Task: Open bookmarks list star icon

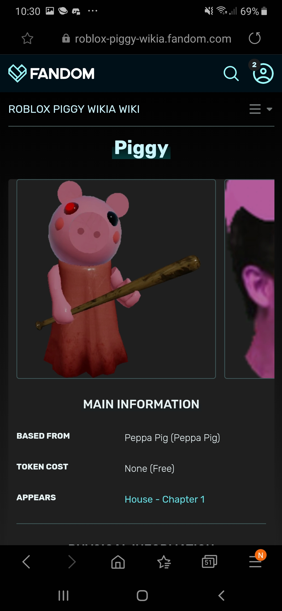Action: click(164, 562)
